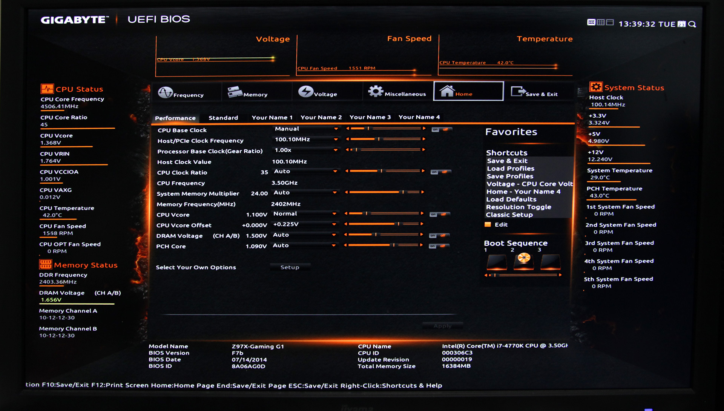Click the Resolution Toggle shortcut

click(x=518, y=207)
